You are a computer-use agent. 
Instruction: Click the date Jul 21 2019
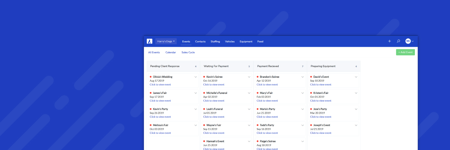click(x=317, y=129)
